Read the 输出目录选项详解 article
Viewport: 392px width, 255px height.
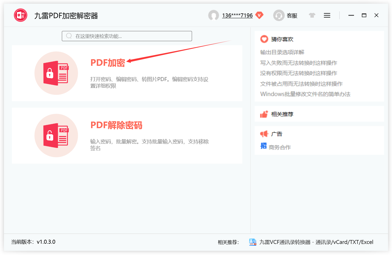pos(282,52)
